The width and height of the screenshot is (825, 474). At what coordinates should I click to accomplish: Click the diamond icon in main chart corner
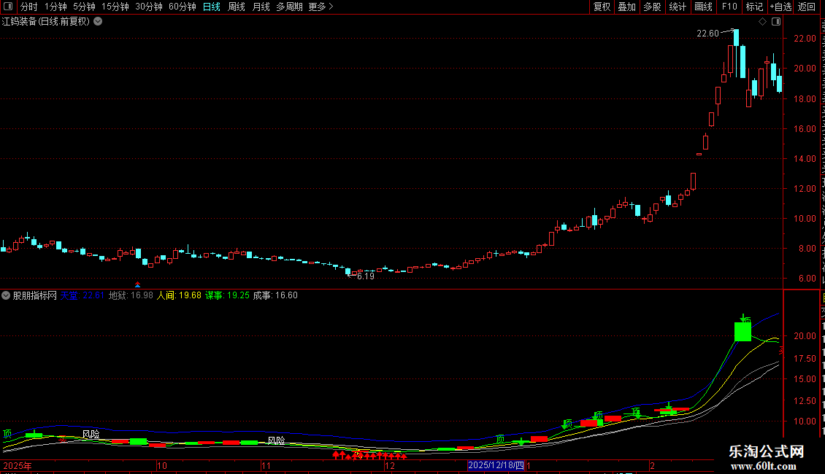coord(762,22)
